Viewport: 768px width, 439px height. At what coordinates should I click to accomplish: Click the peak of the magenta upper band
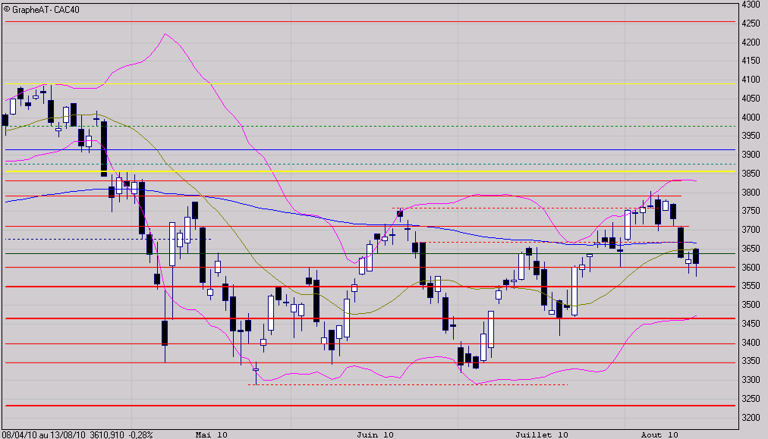(x=165, y=34)
